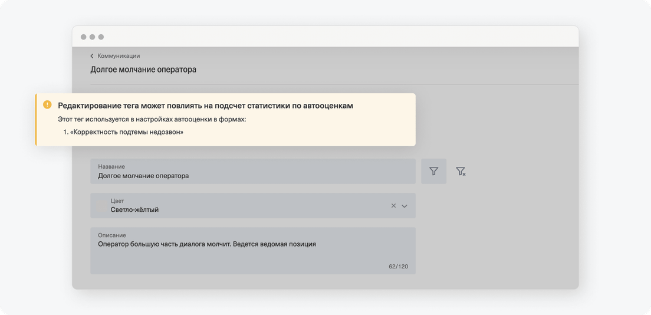
Task: Click the back chevron beside Коммуникации
Action: [x=92, y=56]
